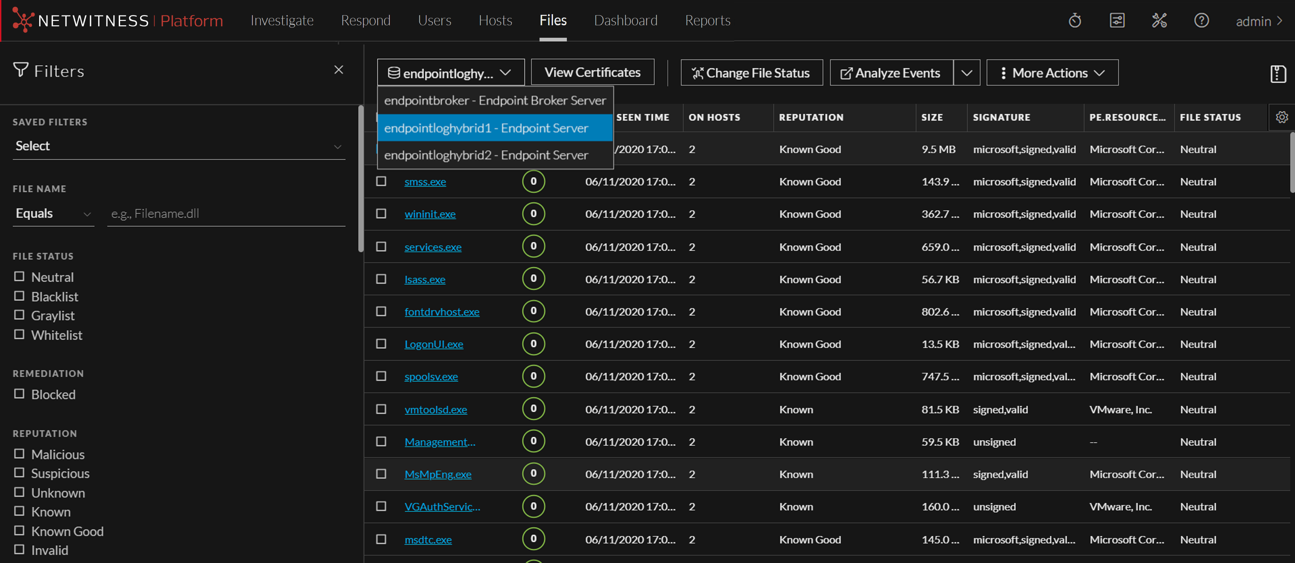
Task: Click the help question mark icon
Action: coord(1201,21)
